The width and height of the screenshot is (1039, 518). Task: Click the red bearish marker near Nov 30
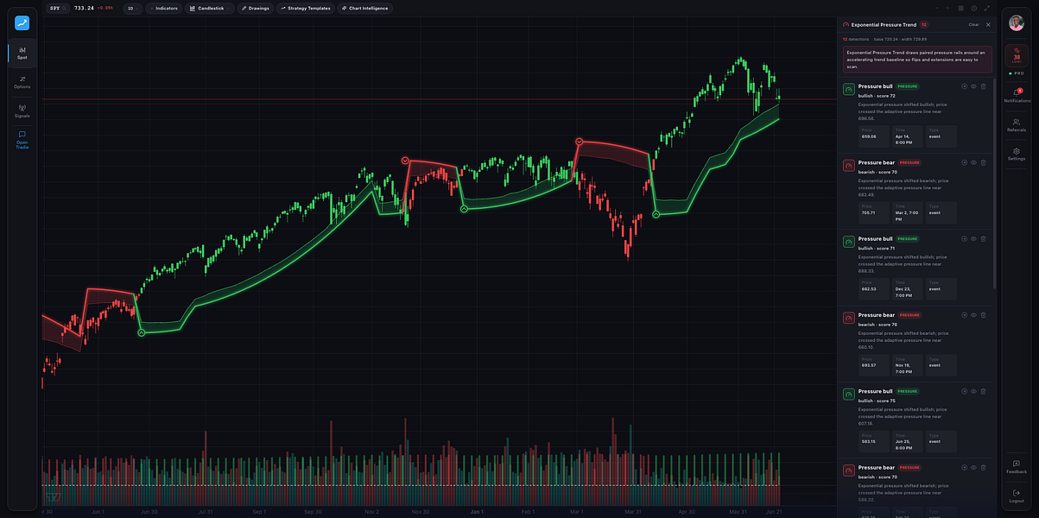[x=404, y=161]
